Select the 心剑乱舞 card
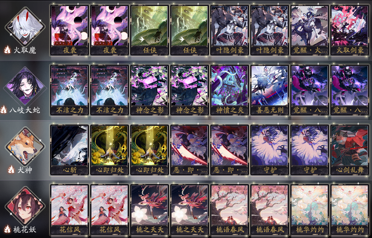The height and width of the screenshot is (238, 372). (x=349, y=150)
